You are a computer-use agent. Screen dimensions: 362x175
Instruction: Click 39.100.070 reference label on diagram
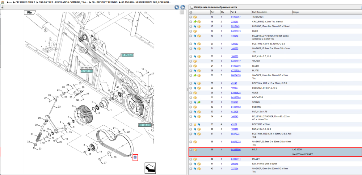87,68
